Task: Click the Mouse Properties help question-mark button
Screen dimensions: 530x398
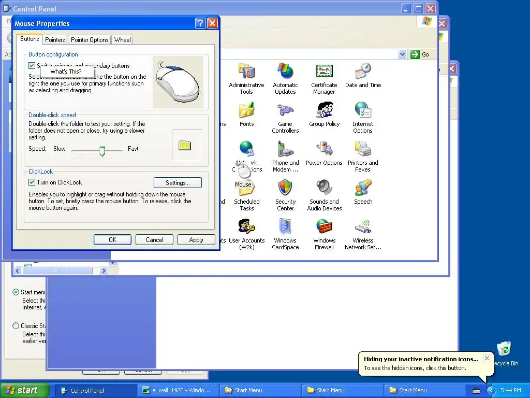Action: [x=200, y=23]
